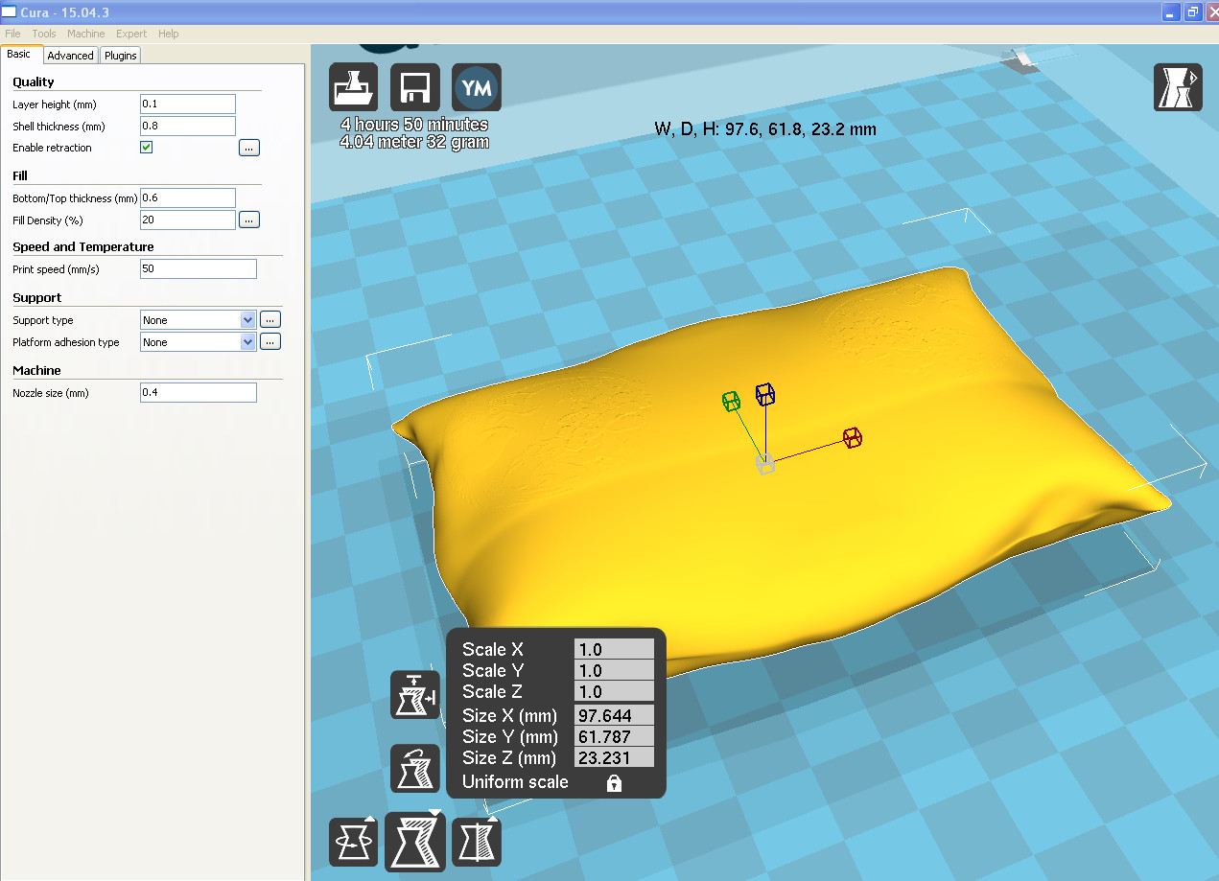The height and width of the screenshot is (881, 1219).
Task: Open the View mode icon at top right
Action: coord(1177,87)
